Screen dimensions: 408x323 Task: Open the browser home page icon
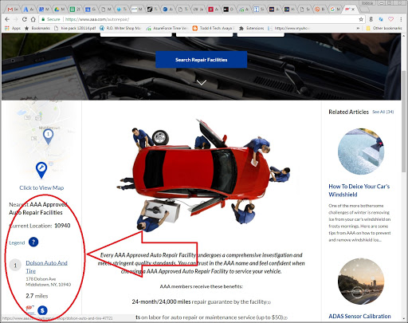click(33, 19)
